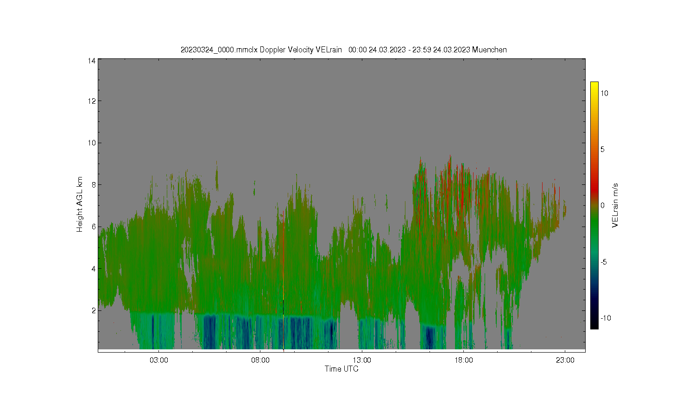Click the height tick label 14
Screen dimensions: 695x417
click(92, 61)
